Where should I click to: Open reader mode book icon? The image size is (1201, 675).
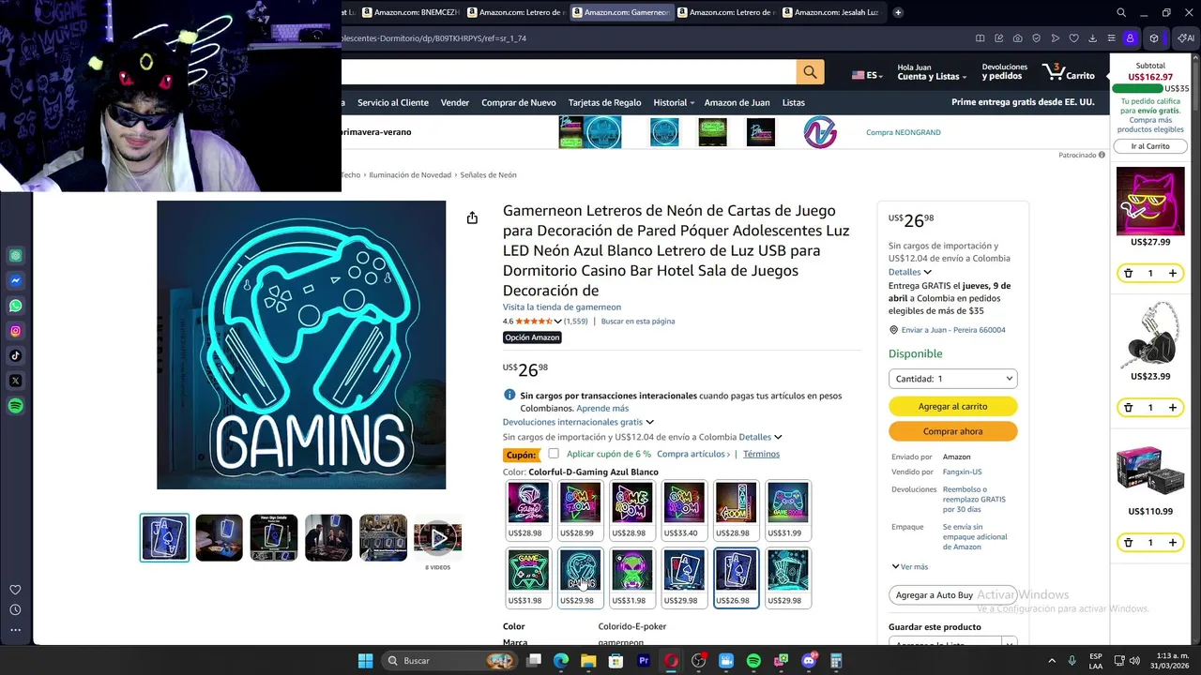click(x=980, y=38)
